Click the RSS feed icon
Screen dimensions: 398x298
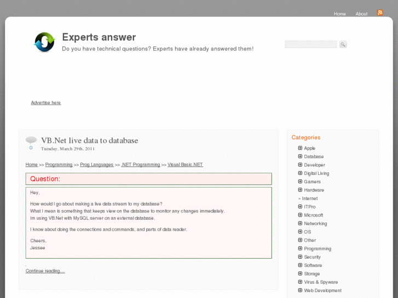point(380,13)
